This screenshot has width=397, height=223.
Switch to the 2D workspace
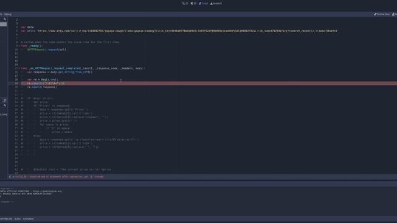185,4
